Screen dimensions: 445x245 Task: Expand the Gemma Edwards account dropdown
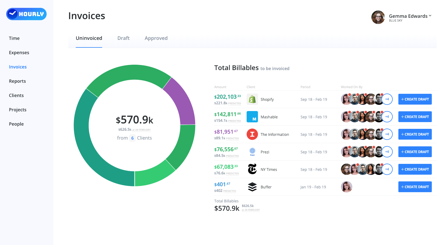pos(430,16)
